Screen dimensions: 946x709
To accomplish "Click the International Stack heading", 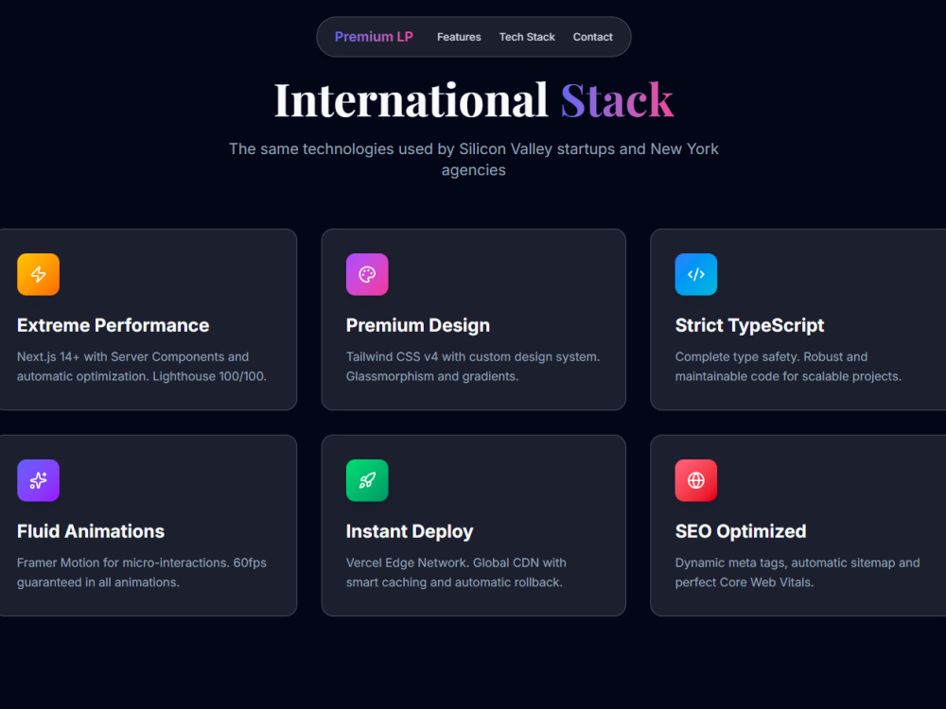I will [x=474, y=100].
